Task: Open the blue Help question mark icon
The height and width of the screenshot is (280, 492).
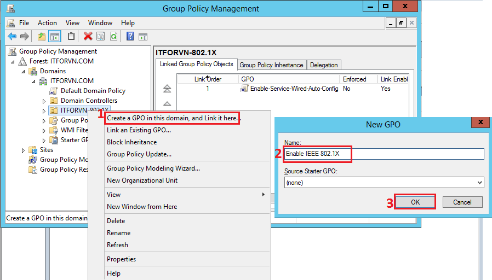Action: pyautogui.click(x=130, y=37)
